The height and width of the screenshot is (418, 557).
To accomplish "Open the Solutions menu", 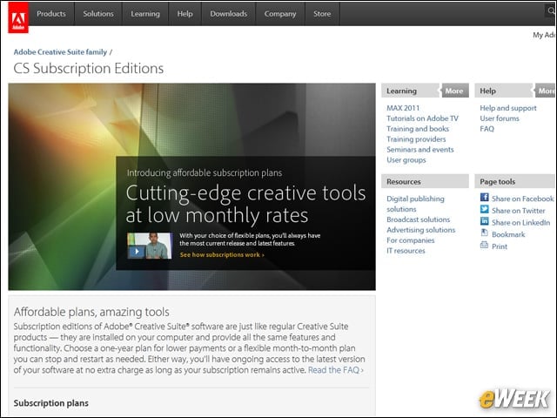I will [98, 14].
